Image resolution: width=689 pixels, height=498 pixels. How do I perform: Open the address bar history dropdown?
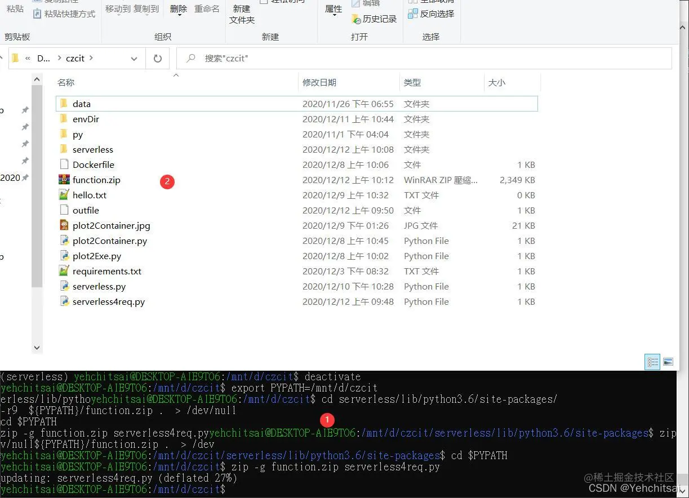pos(134,59)
